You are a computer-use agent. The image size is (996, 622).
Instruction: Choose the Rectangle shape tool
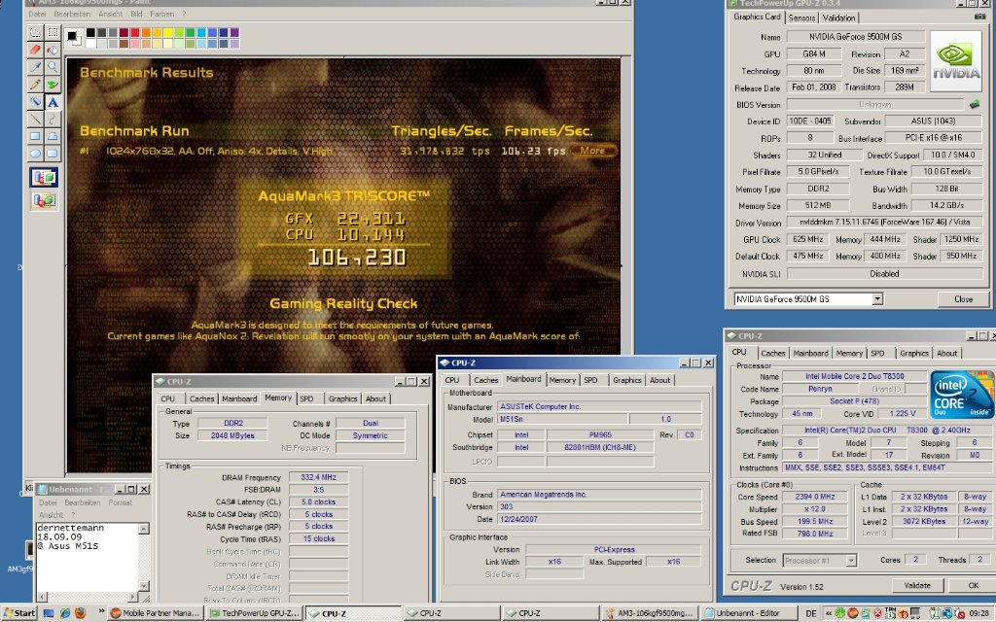[x=35, y=135]
